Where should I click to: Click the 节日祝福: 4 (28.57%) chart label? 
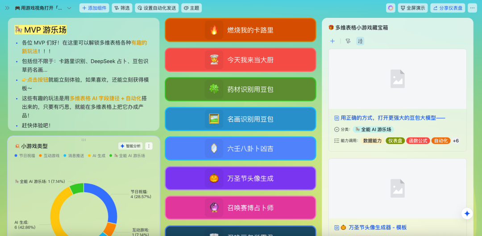pyautogui.click(x=141, y=194)
